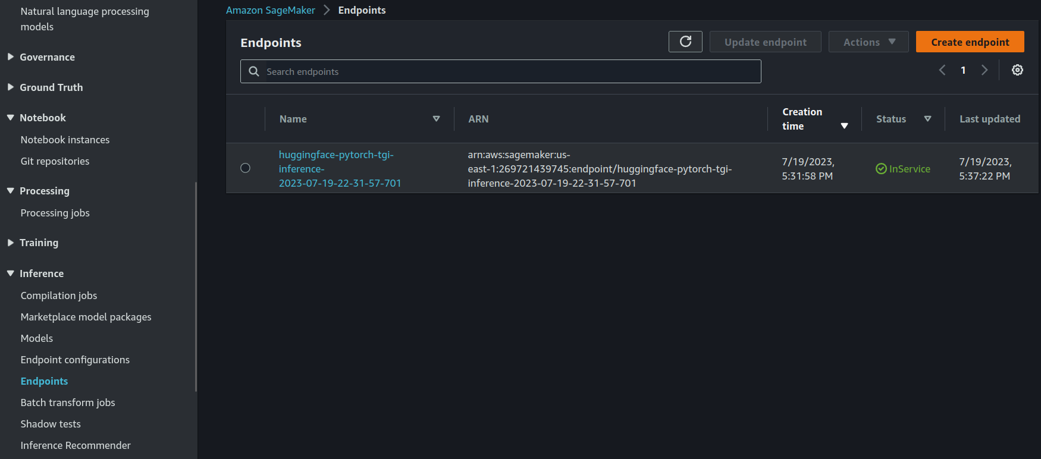The image size is (1041, 459).
Task: Sort by Status column arrow
Action: (x=927, y=119)
